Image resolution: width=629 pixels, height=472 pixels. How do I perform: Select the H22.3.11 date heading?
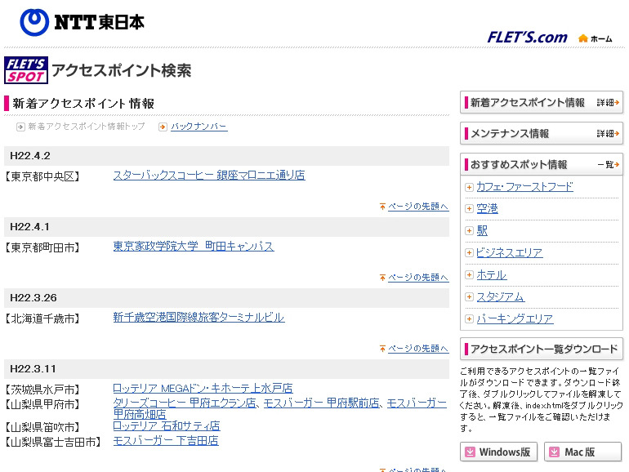point(33,369)
